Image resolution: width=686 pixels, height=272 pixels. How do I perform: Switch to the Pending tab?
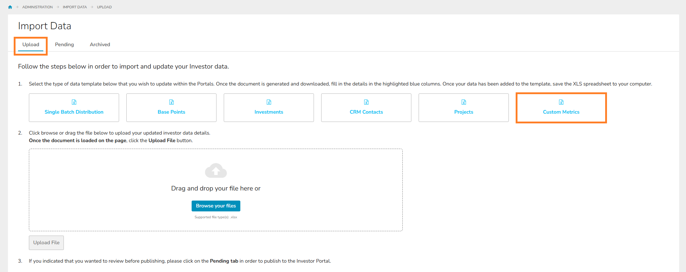point(64,45)
